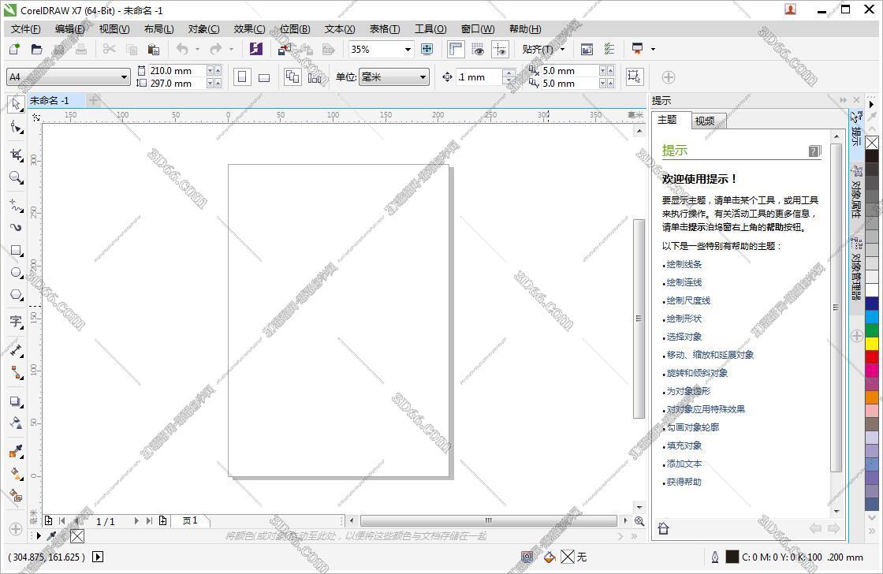This screenshot has height=574, width=883.
Task: Open the 获得帮助 hint link
Action: click(x=684, y=482)
